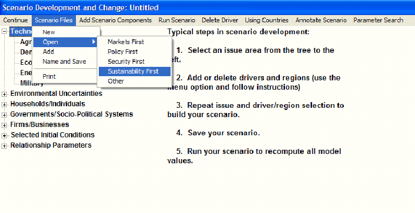Open the Add Scenario Components menu
This screenshot has height=213, width=415.
115,20
